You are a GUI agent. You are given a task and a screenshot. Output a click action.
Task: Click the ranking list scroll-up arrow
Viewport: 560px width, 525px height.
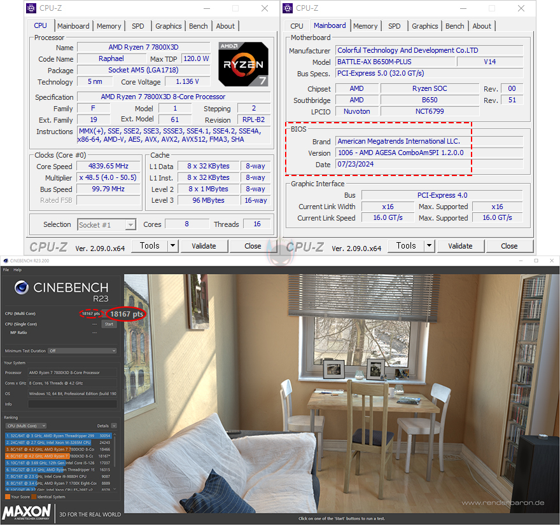click(x=115, y=434)
